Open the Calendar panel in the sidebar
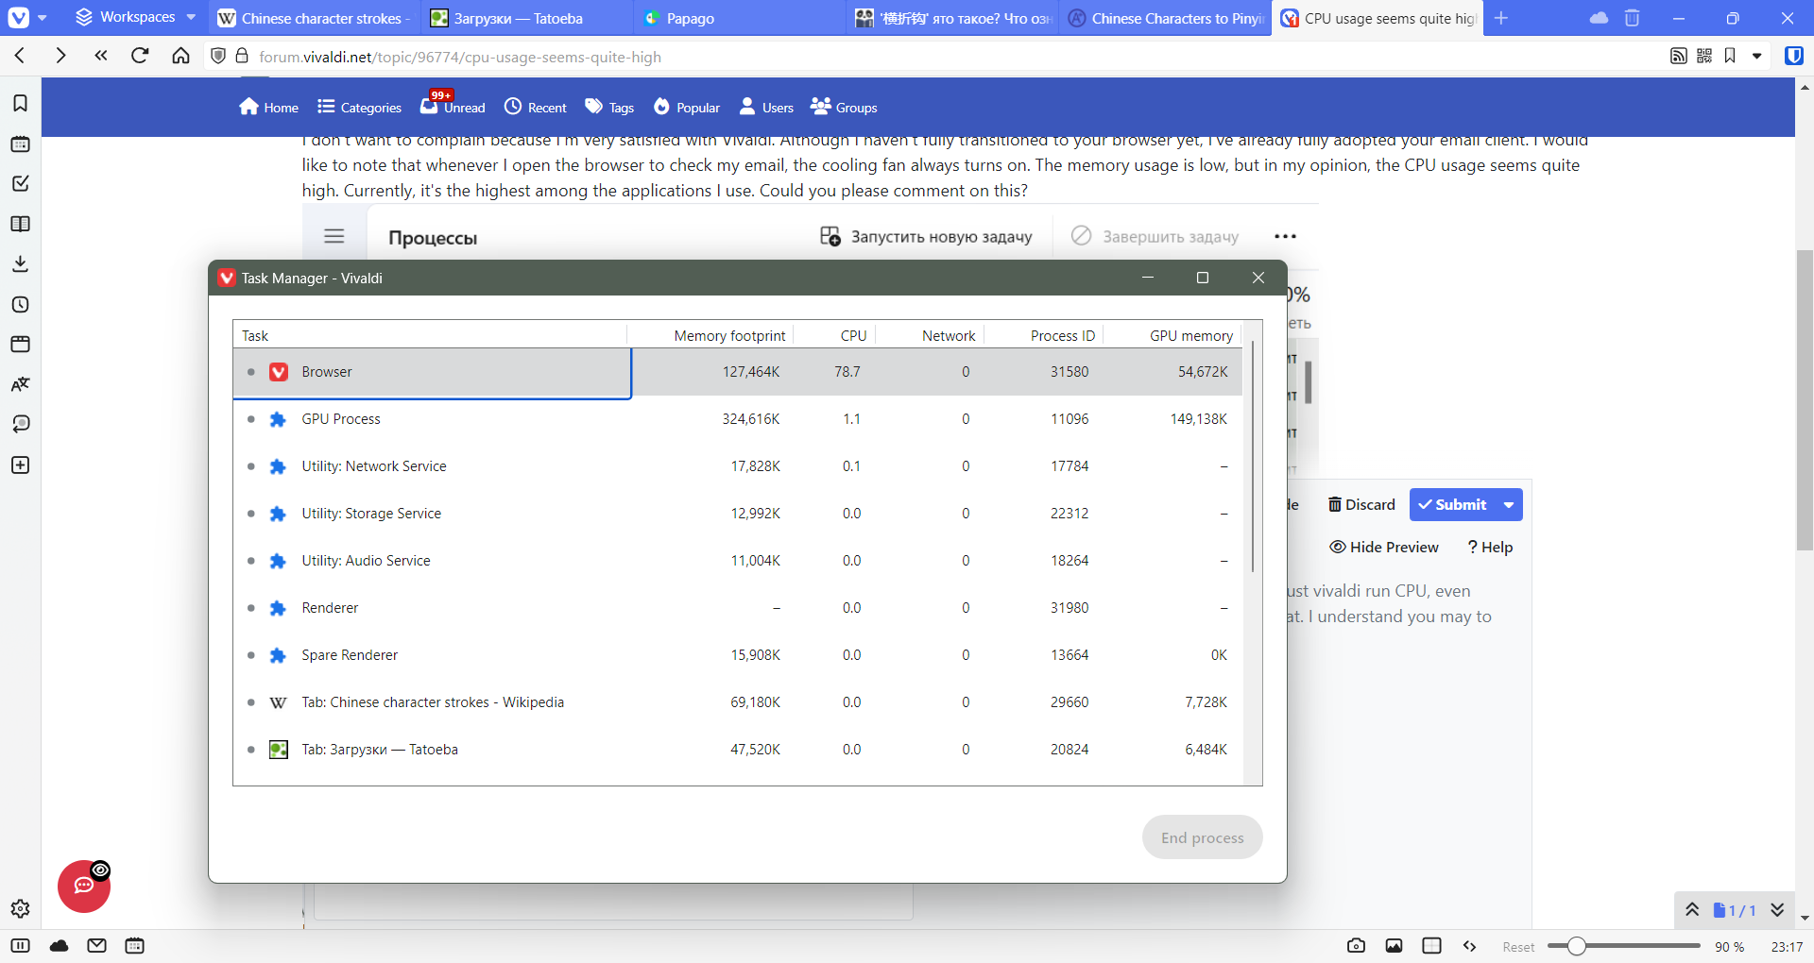This screenshot has width=1814, height=963. click(x=20, y=144)
